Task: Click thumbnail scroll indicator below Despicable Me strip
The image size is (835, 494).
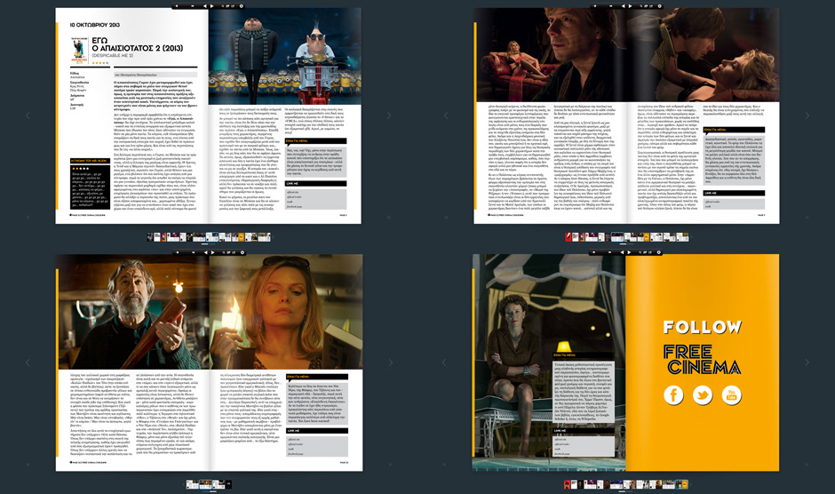Action: pyautogui.click(x=204, y=244)
